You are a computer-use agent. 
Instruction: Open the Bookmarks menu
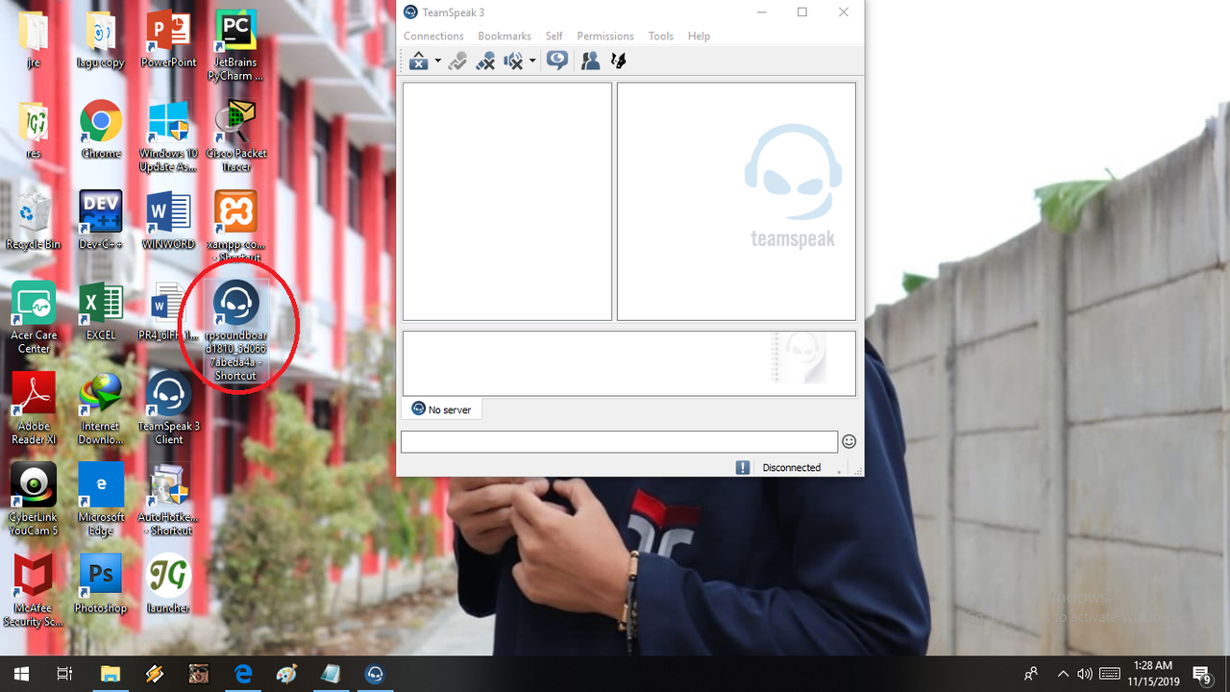click(504, 36)
